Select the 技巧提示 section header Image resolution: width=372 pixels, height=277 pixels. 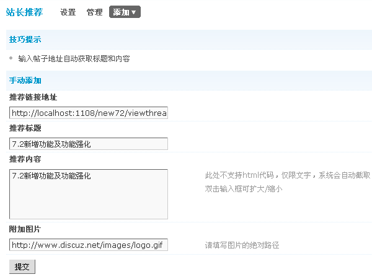[x=25, y=40]
